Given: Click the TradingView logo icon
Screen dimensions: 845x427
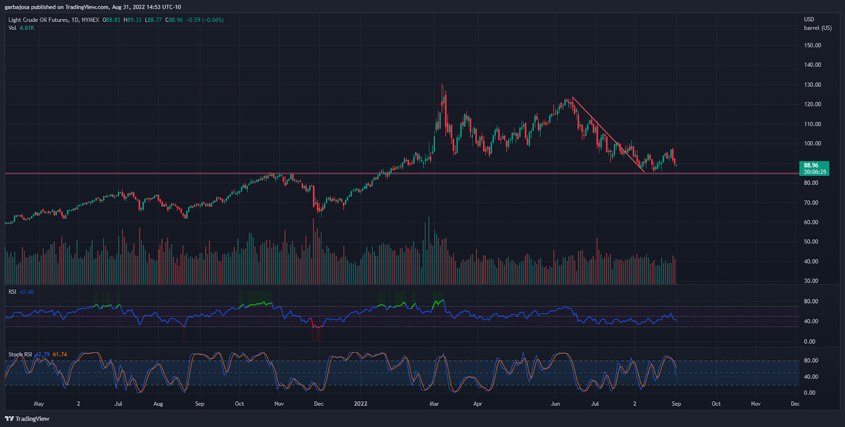Looking at the screenshot, I should 9,419.
